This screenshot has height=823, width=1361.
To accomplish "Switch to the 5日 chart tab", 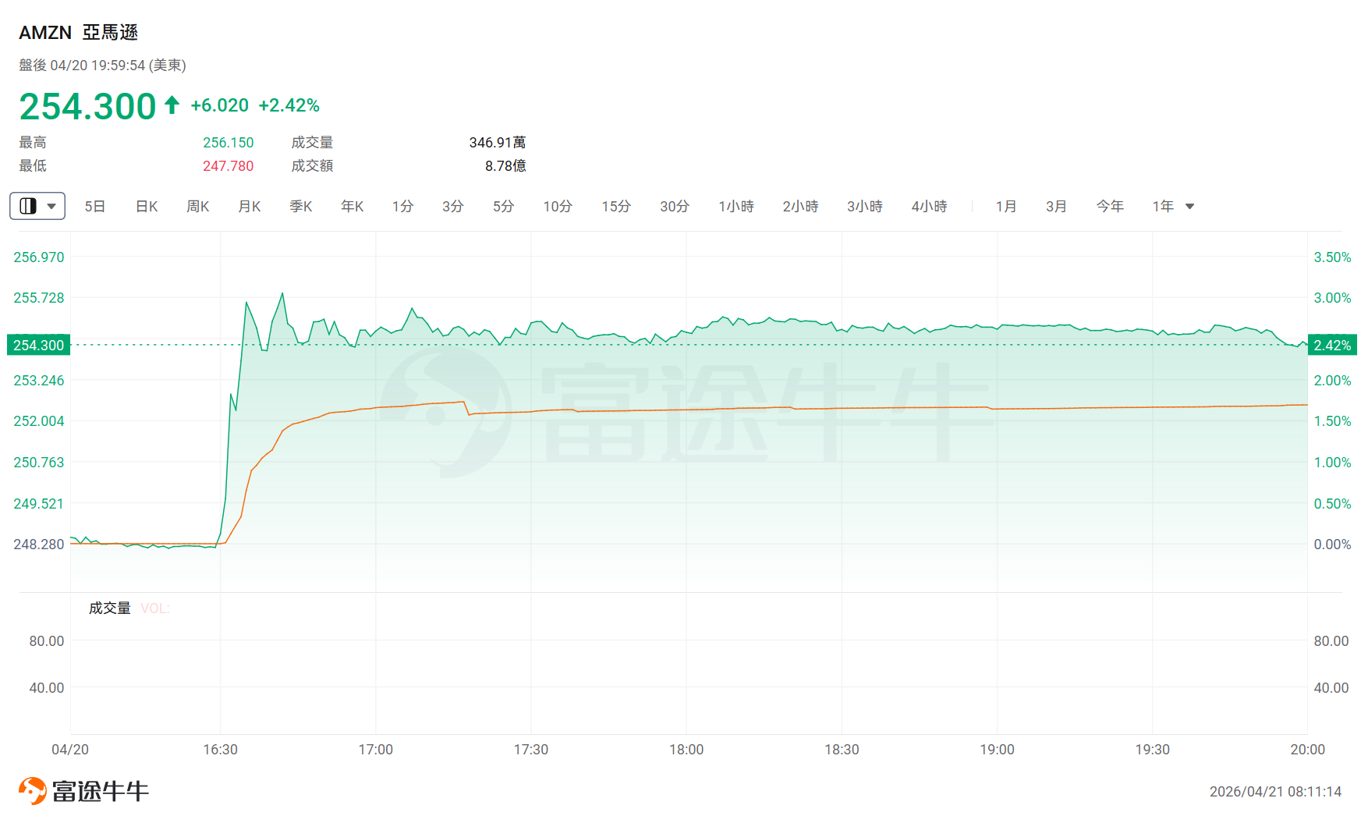I will coord(95,207).
